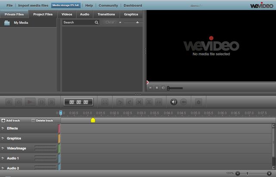Image resolution: width=276 pixels, height=177 pixels.
Task: Zoom in the timeline with plus button
Action: pyautogui.click(x=269, y=174)
